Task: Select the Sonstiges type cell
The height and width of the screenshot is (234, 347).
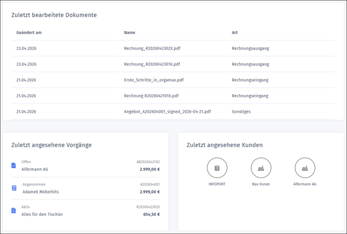Action: [241, 112]
